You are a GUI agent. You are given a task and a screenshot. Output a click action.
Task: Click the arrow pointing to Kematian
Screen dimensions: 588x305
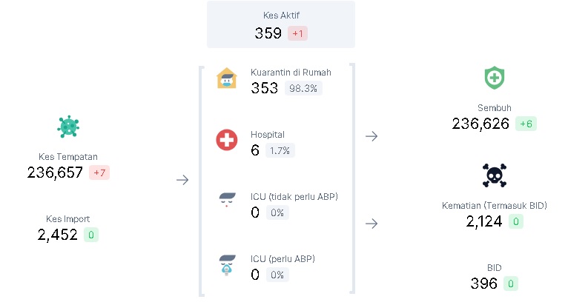(371, 224)
